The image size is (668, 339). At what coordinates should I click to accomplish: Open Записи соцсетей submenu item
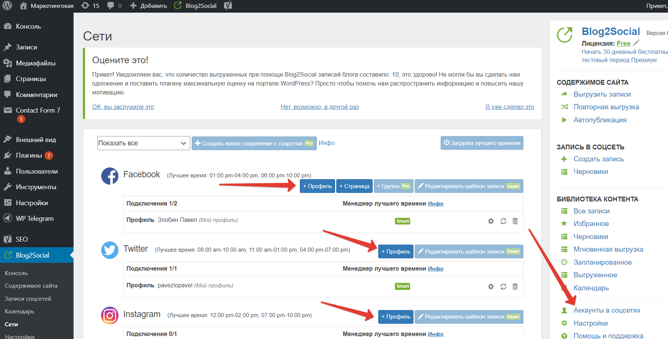pos(28,299)
